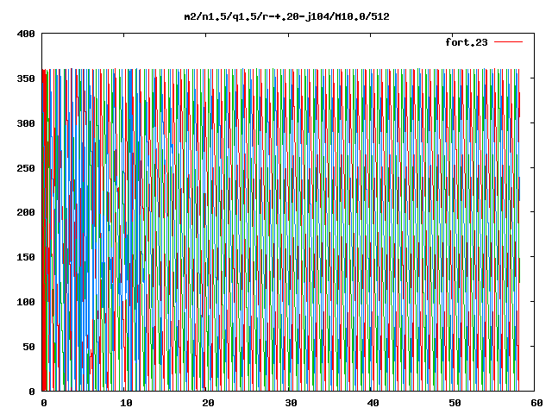Select y-axis label 400
This screenshot has height=414, width=552.
click(26, 34)
